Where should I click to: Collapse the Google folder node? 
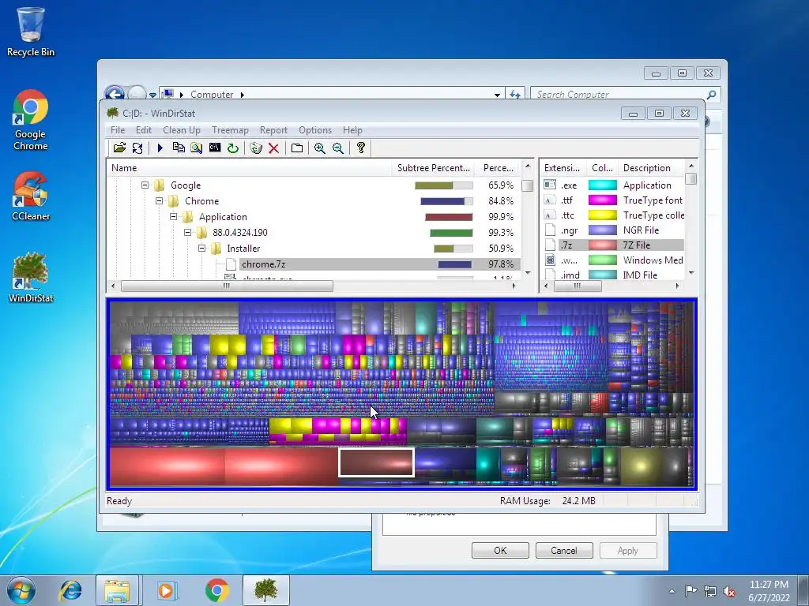[145, 185]
